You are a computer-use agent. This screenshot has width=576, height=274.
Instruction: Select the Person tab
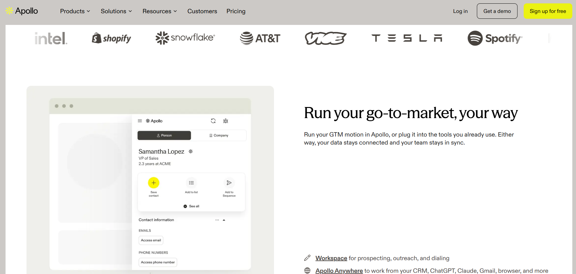(164, 135)
